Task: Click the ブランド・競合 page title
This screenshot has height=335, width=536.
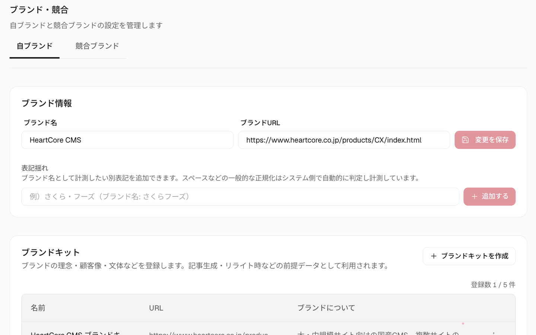Action: click(39, 10)
